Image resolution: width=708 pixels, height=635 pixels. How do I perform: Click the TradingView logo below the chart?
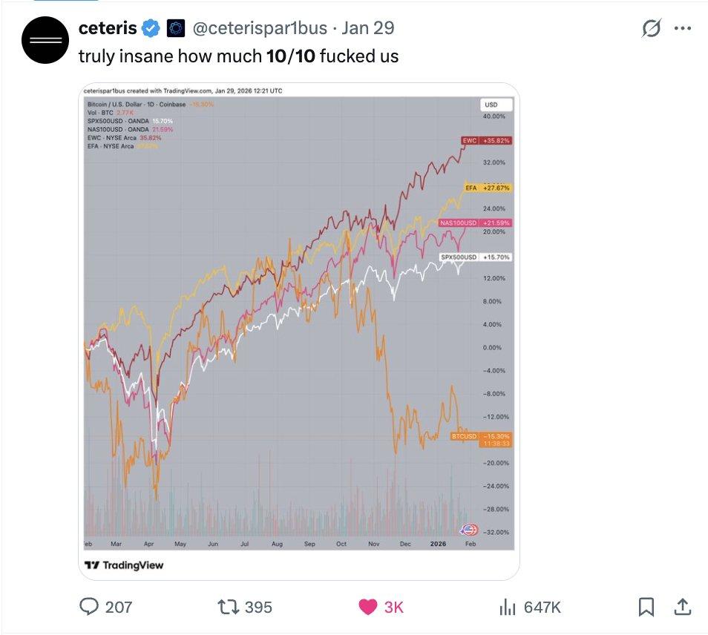(x=124, y=565)
